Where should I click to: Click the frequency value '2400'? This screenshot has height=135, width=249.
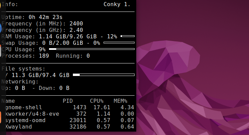pyautogui.click(x=76, y=23)
